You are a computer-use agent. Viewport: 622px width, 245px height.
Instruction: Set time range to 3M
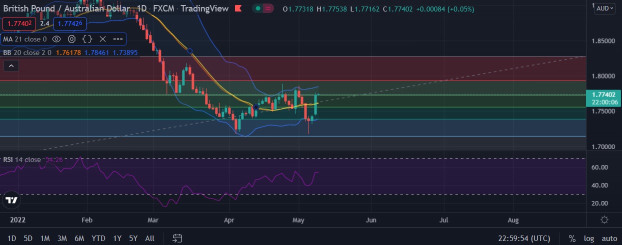(x=62, y=238)
